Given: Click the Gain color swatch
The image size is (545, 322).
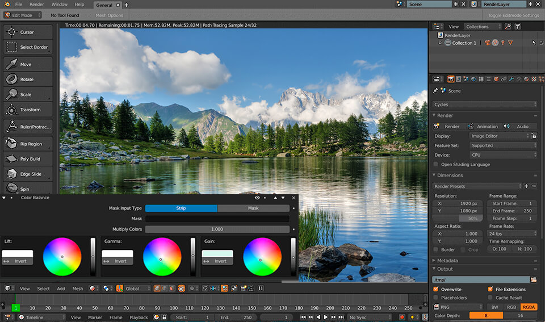Looking at the screenshot, I should pyautogui.click(x=217, y=253).
